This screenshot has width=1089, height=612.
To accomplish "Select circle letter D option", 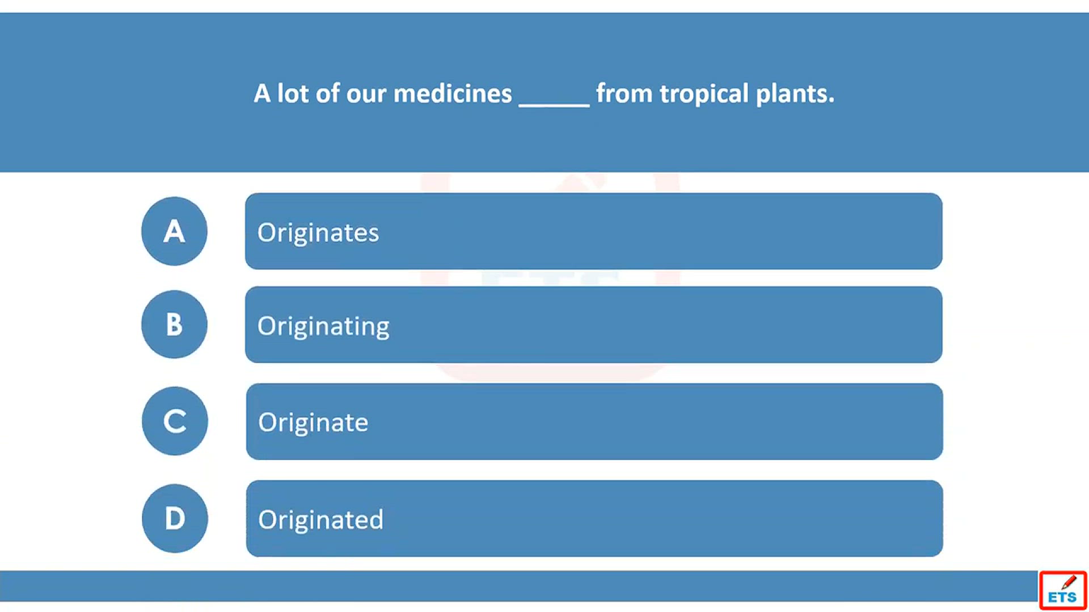I will (x=175, y=518).
